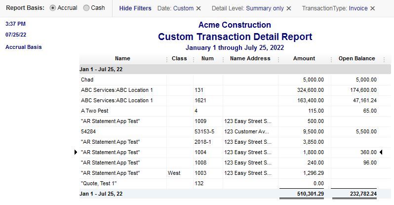Click the Name column header
The width and height of the screenshot is (394, 205).
coord(122,58)
